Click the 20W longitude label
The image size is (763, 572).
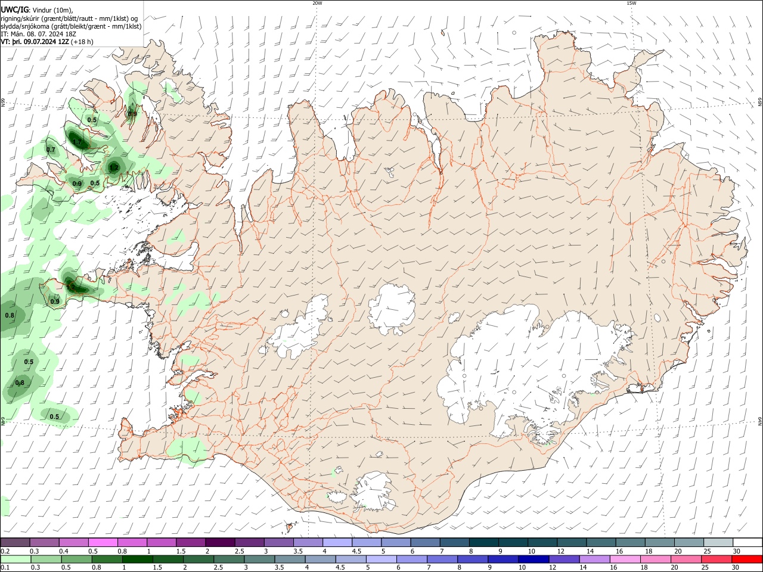(x=317, y=3)
